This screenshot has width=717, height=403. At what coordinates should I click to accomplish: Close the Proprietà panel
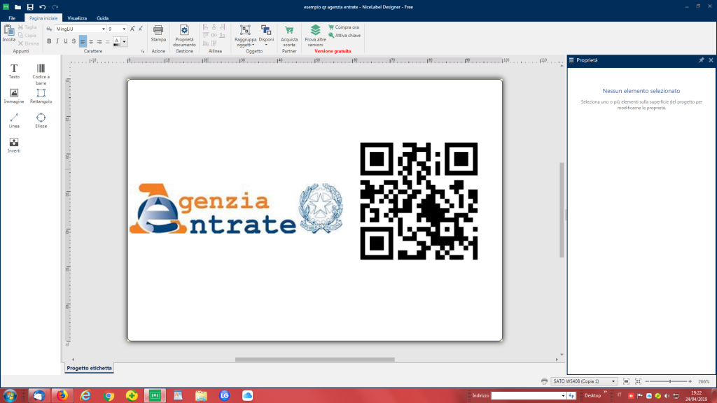[711, 60]
